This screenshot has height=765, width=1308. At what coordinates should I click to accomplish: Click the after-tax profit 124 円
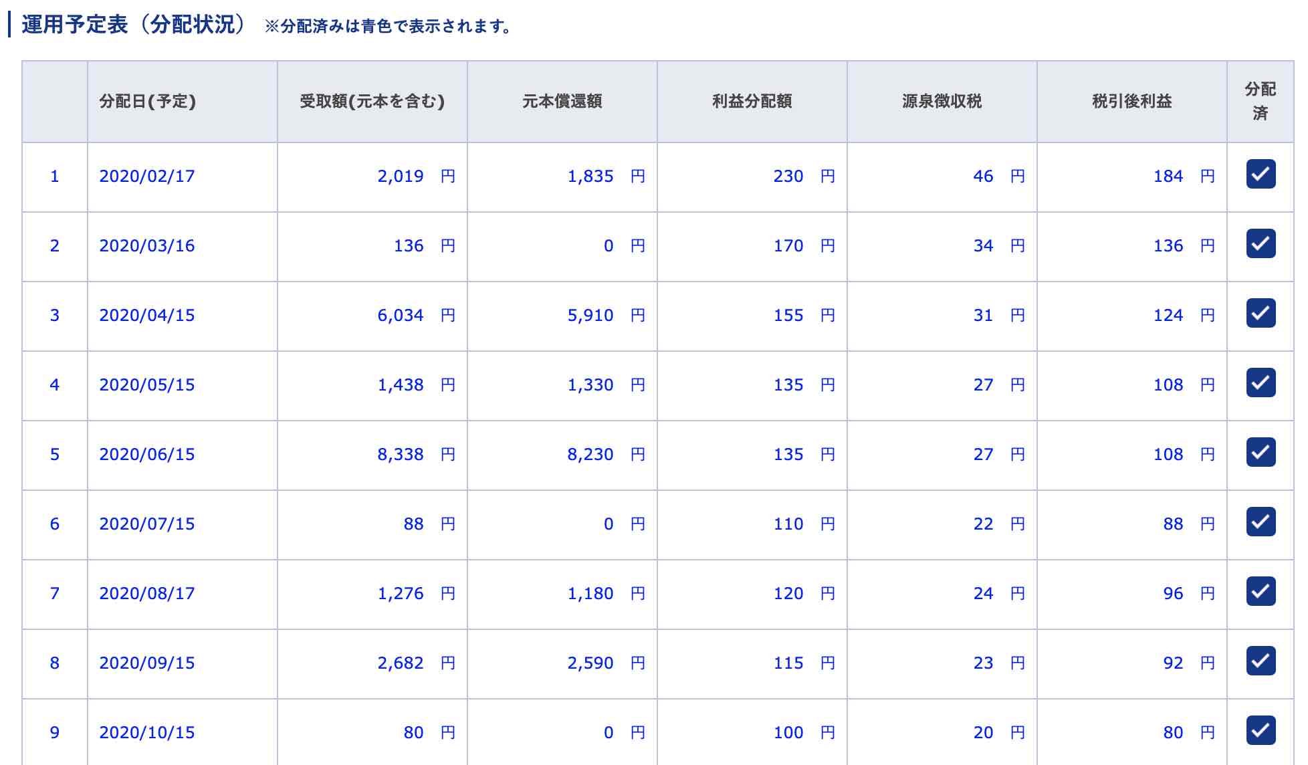(1184, 315)
